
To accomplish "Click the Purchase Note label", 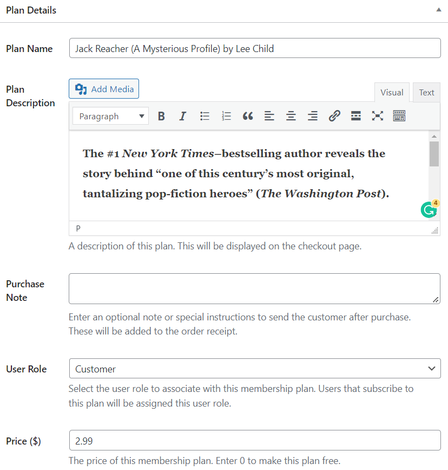I will (x=25, y=291).
